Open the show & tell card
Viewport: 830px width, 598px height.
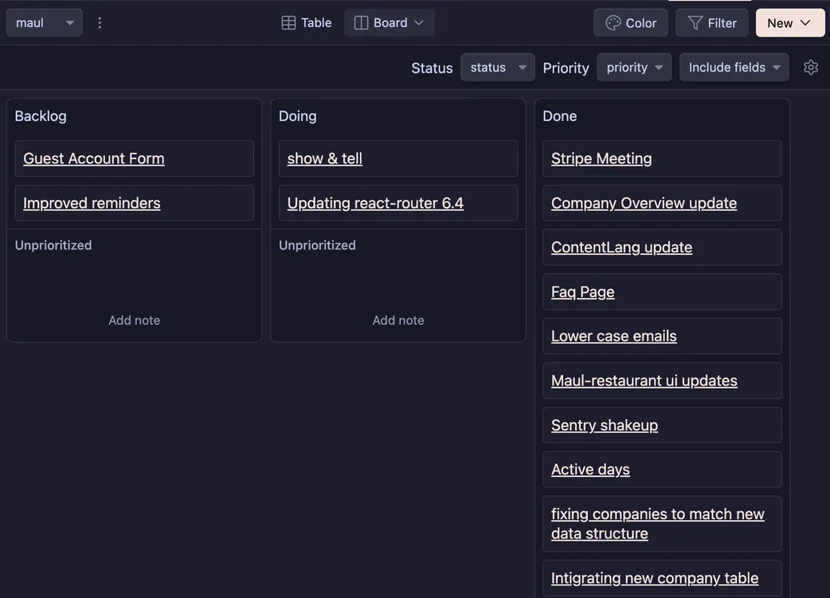point(325,158)
